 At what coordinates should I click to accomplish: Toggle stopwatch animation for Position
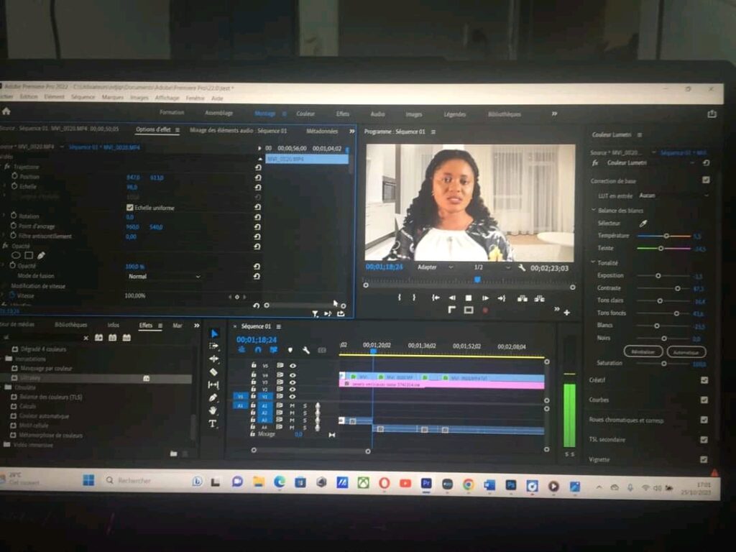tap(14, 176)
